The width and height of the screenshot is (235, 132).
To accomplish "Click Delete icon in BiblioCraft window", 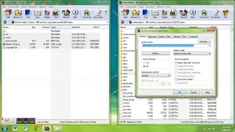I will coord(47,14).
